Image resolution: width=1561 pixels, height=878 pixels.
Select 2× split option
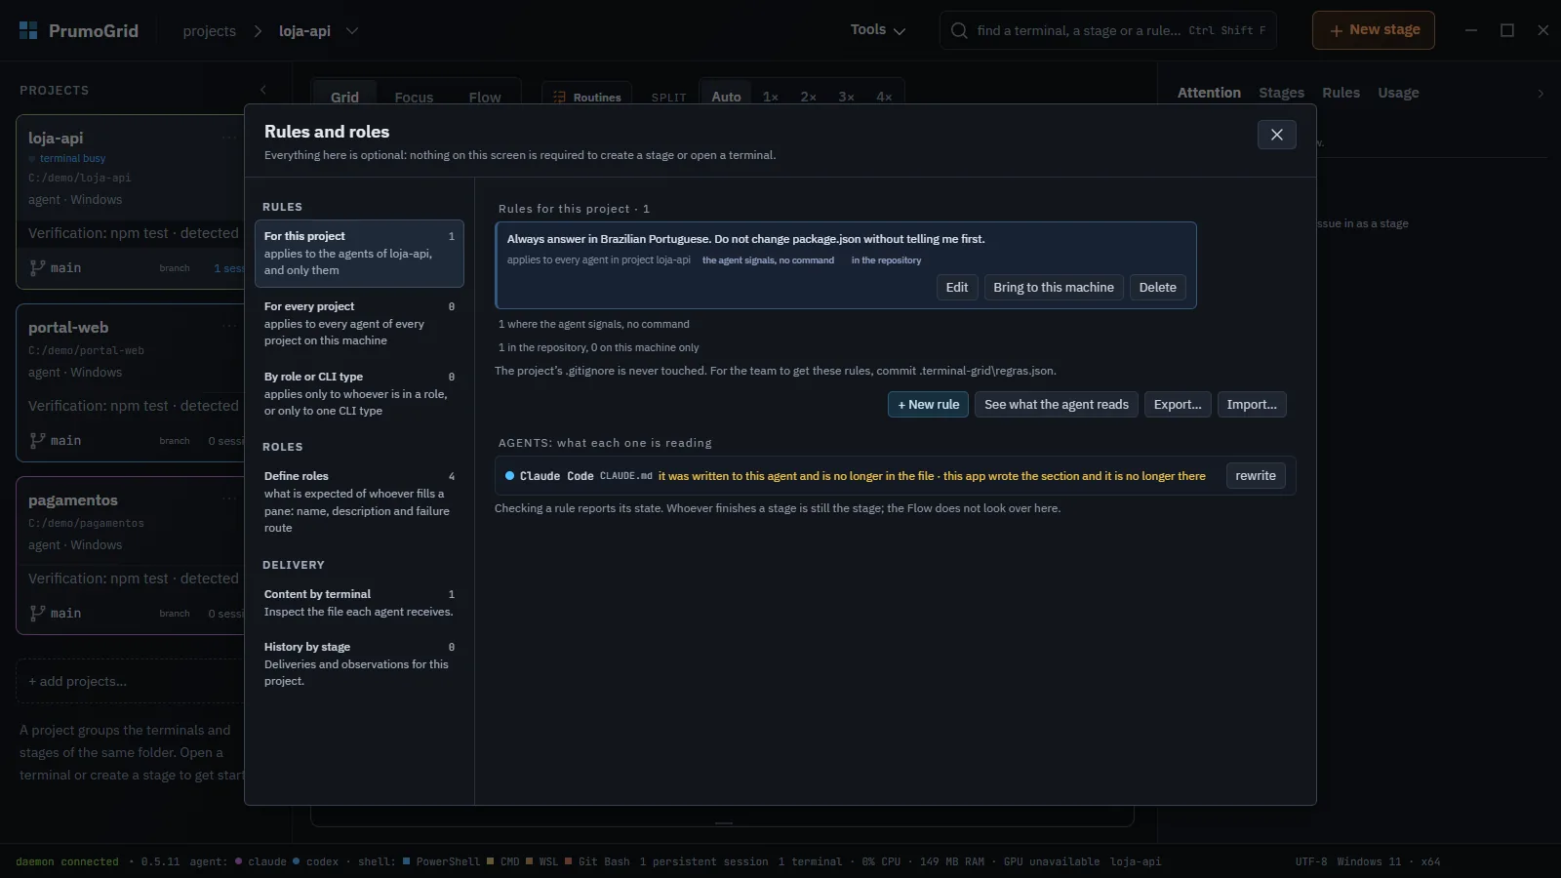pyautogui.click(x=809, y=97)
